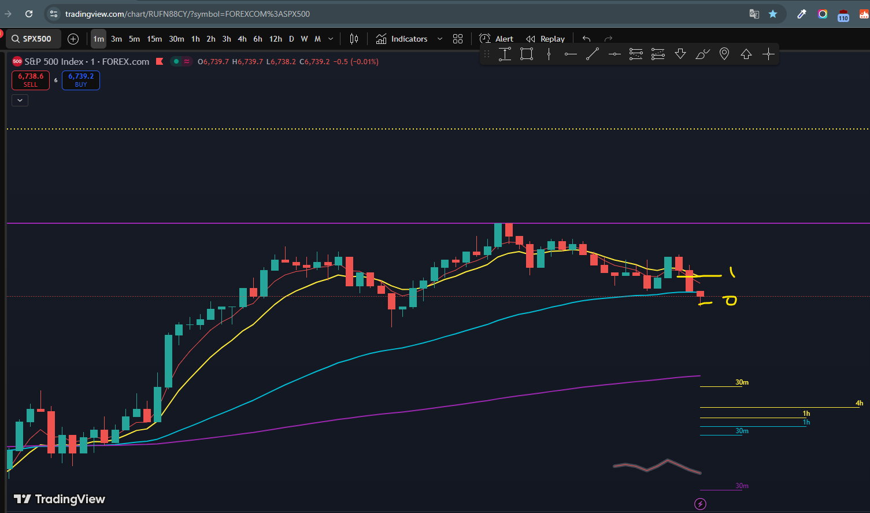Switch to the Monthly (M) timeframe

[317, 39]
